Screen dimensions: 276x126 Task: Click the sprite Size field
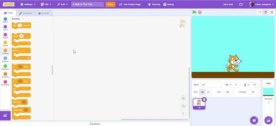[x=228, y=92]
